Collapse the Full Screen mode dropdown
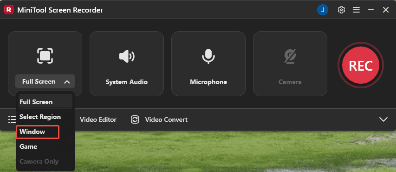Screen dimensions: 396x172 point(45,81)
